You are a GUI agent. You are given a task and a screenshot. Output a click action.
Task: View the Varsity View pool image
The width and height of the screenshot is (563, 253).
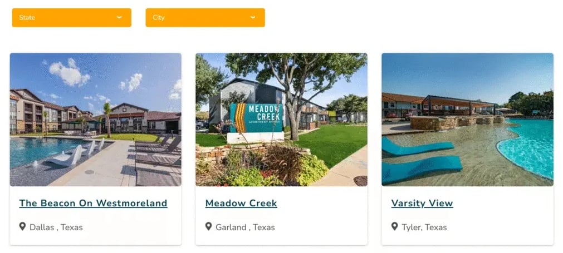point(467,120)
